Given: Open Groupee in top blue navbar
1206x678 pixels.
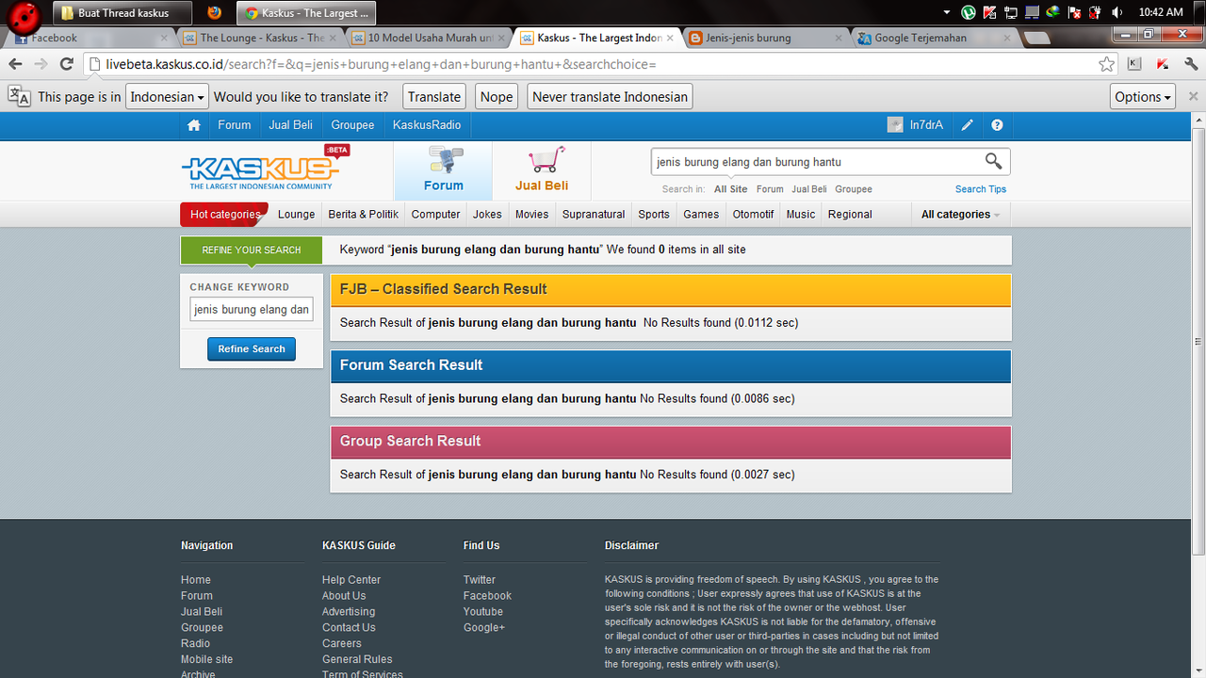Looking at the screenshot, I should [352, 125].
